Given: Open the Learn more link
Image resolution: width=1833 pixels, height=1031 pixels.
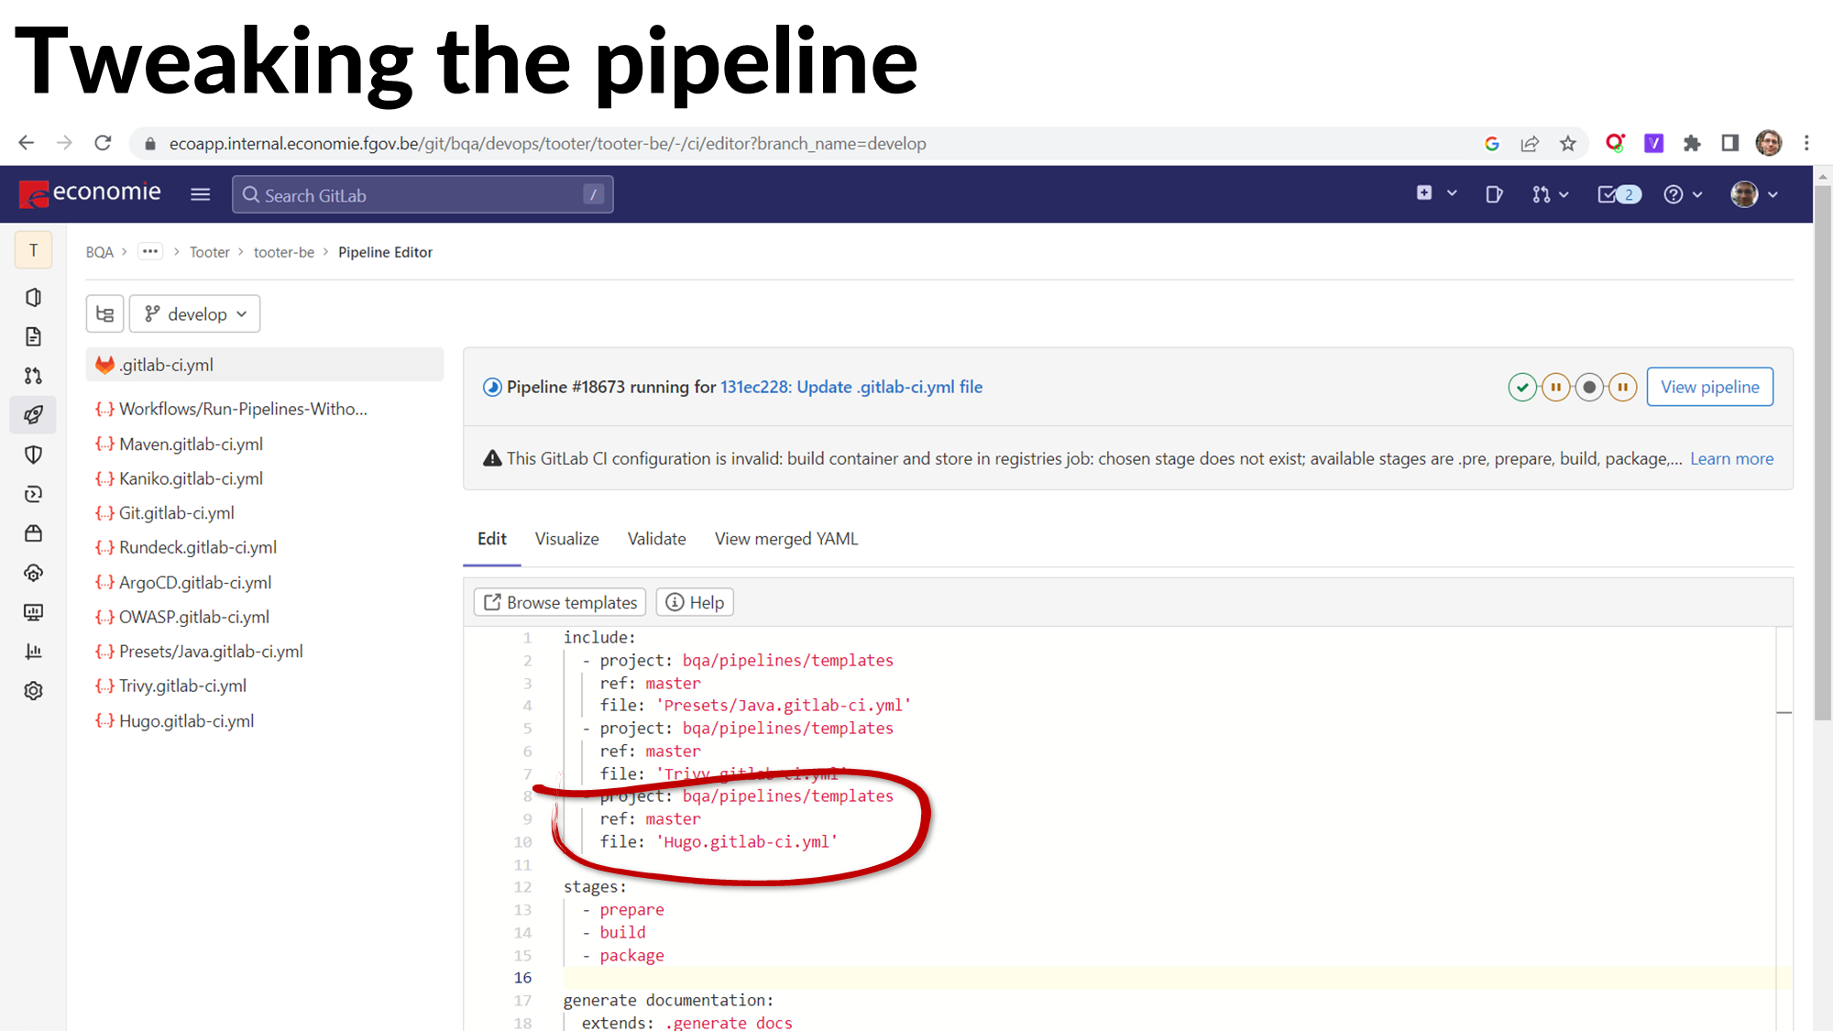Looking at the screenshot, I should point(1731,459).
